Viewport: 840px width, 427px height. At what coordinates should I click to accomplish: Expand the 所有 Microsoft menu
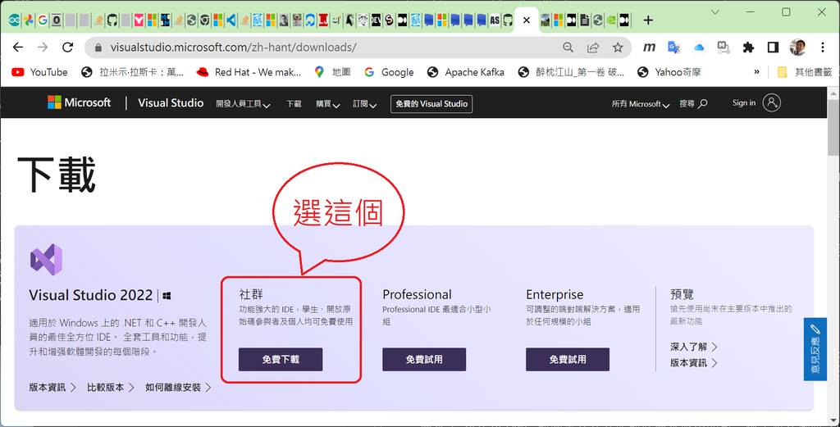(641, 104)
